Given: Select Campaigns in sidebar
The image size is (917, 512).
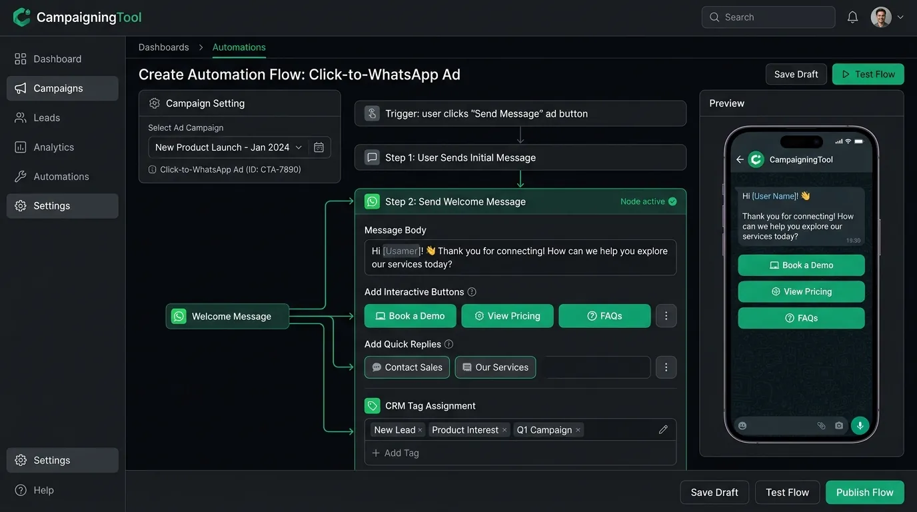Looking at the screenshot, I should coord(62,89).
